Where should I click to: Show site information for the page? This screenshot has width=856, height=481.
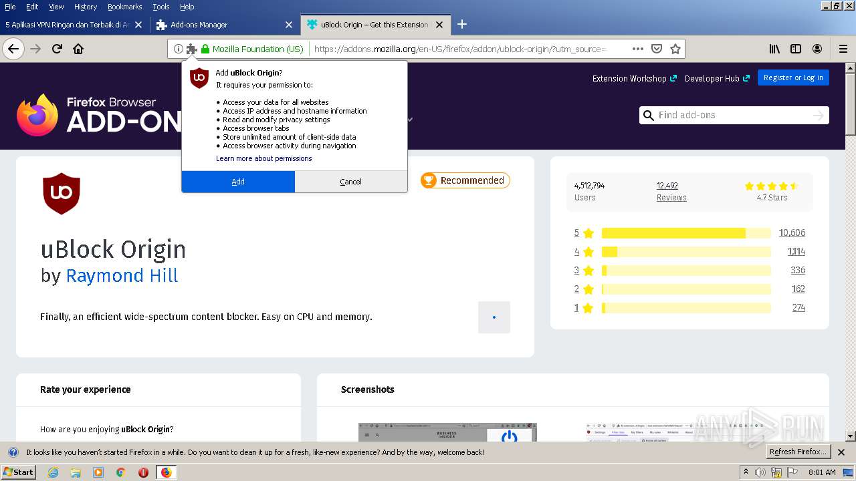tap(178, 49)
